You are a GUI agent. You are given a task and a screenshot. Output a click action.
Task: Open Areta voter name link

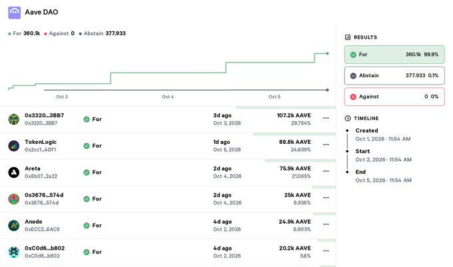click(x=33, y=168)
